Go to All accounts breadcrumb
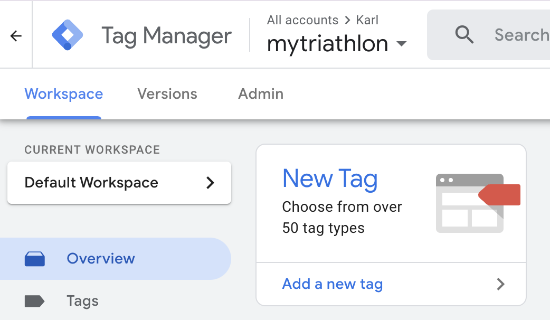 (x=302, y=20)
